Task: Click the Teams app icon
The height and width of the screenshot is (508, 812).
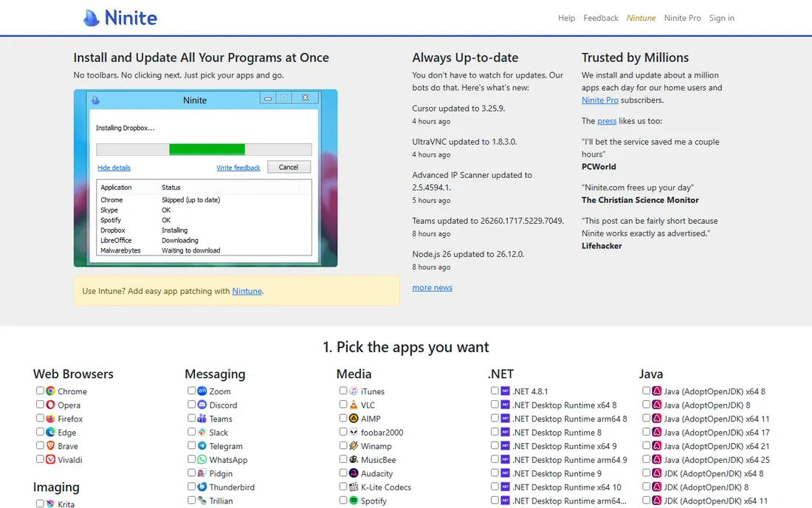Action: tap(202, 419)
